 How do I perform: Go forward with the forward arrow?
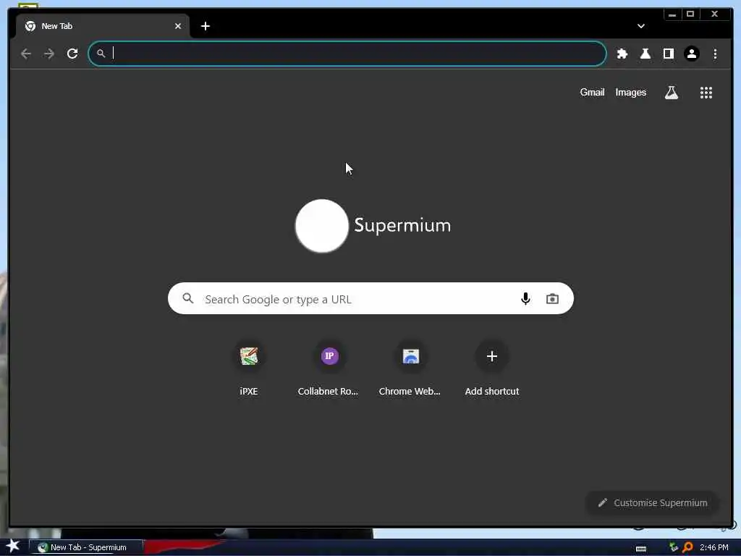[x=49, y=54]
